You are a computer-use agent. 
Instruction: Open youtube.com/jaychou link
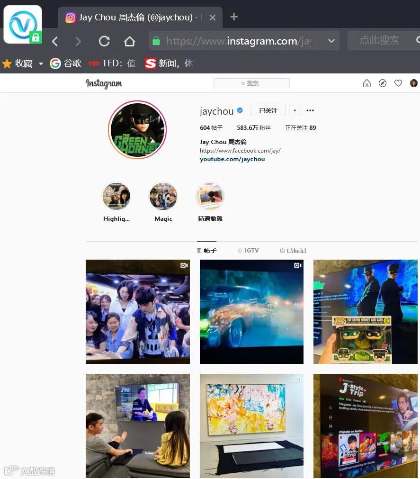232,159
